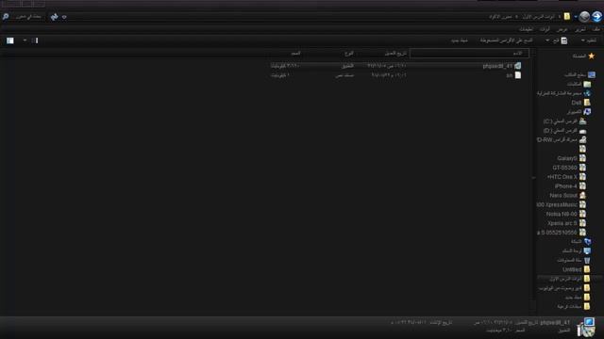This screenshot has height=339, width=604.
Task: Click the phpsedit_41 filename in the details pane
Action: click(555, 322)
